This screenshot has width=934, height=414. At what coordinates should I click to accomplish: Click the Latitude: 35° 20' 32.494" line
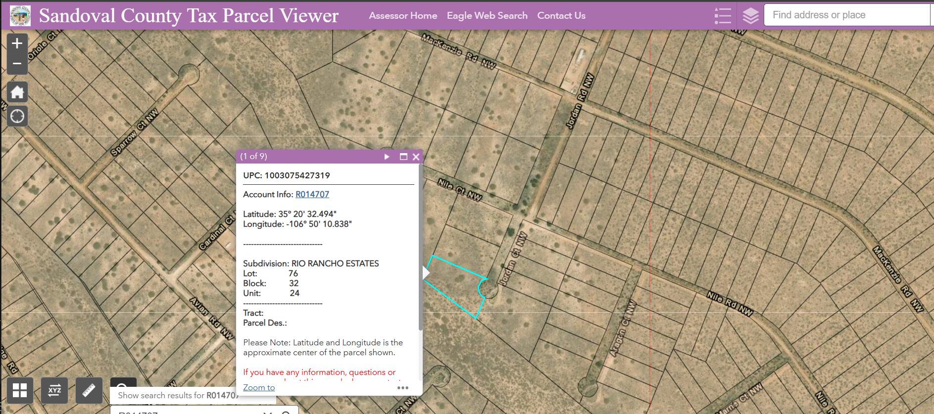tap(290, 214)
